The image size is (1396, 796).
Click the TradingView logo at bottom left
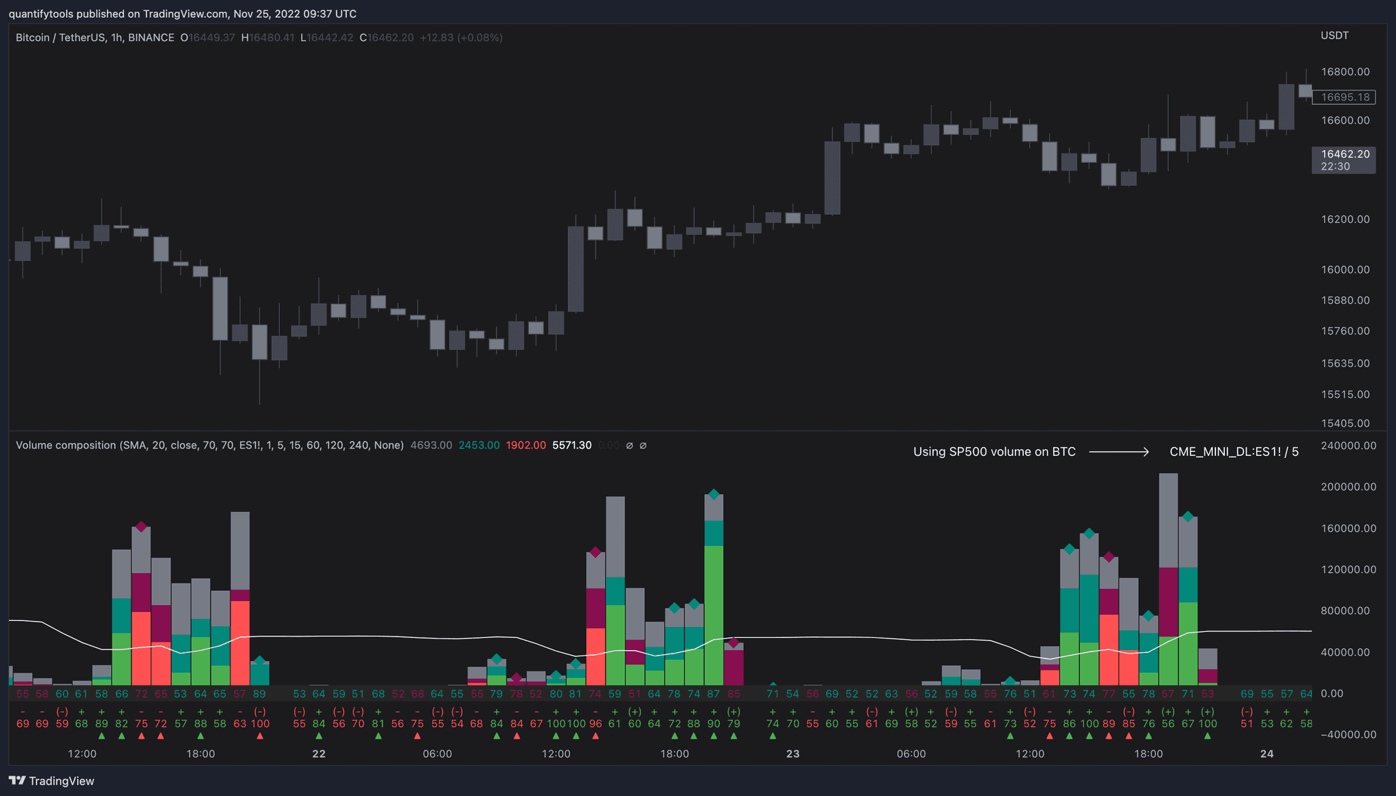51,780
